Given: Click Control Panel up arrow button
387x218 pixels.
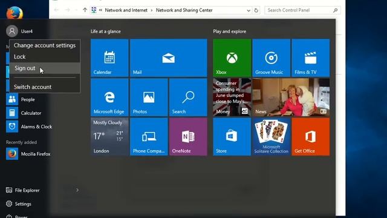Looking at the screenshot, I should click(85, 10).
